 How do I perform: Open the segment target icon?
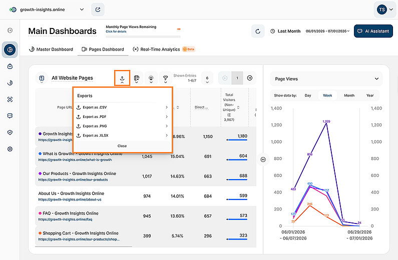[151, 78]
